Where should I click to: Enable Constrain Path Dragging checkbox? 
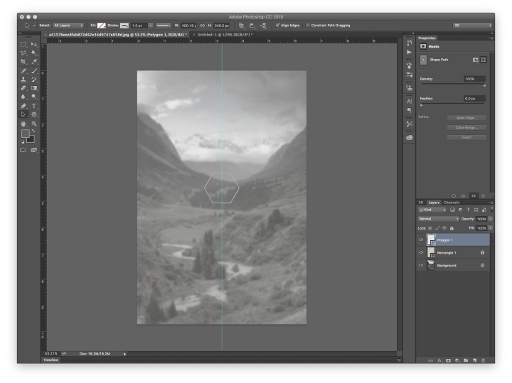point(308,25)
